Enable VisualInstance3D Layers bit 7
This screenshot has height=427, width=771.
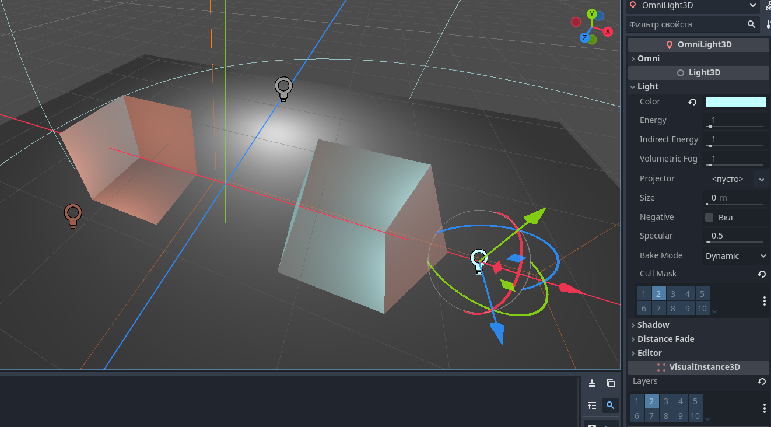coord(651,416)
